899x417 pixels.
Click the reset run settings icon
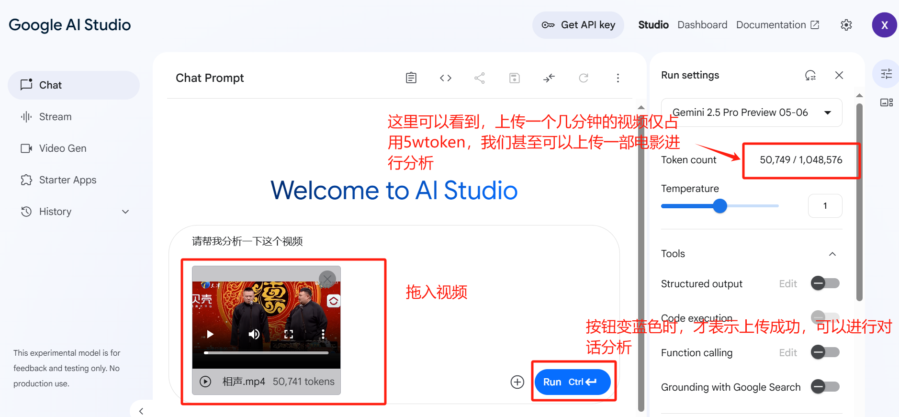click(x=810, y=75)
